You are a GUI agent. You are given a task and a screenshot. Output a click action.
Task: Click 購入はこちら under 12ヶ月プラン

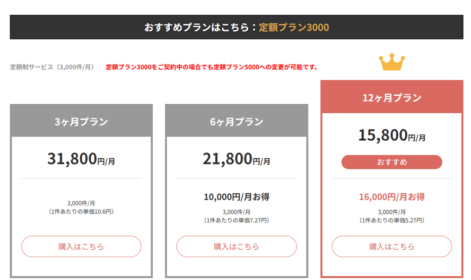click(x=391, y=247)
